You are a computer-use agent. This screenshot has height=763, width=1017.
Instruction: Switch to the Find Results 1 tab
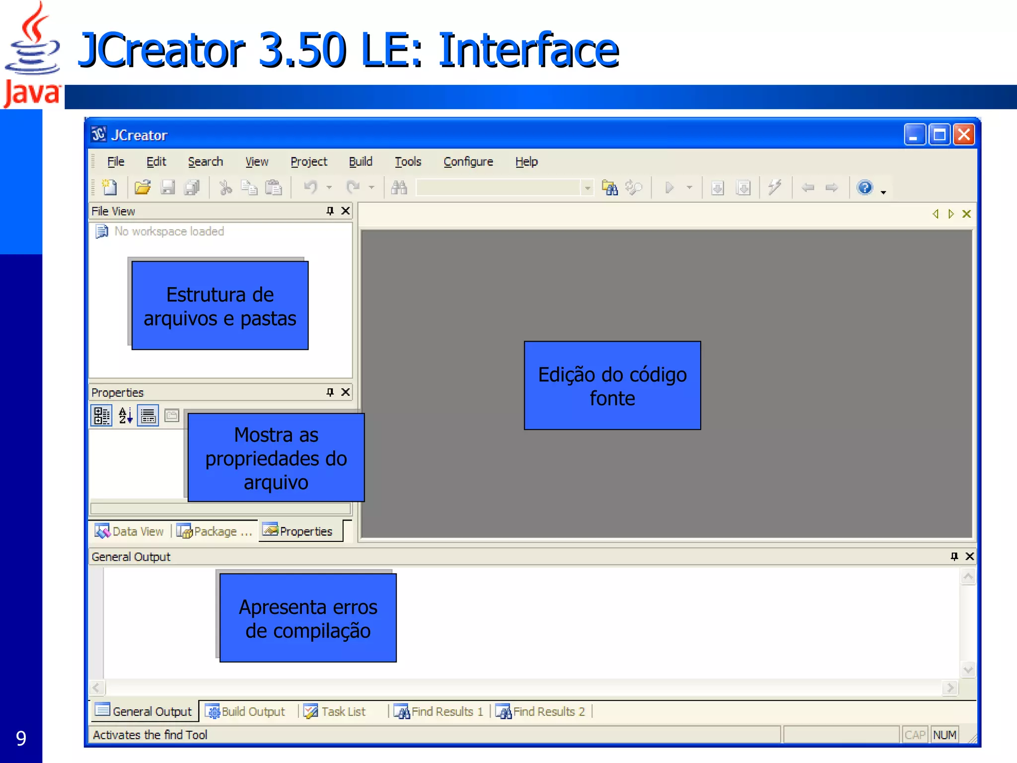[x=438, y=711]
